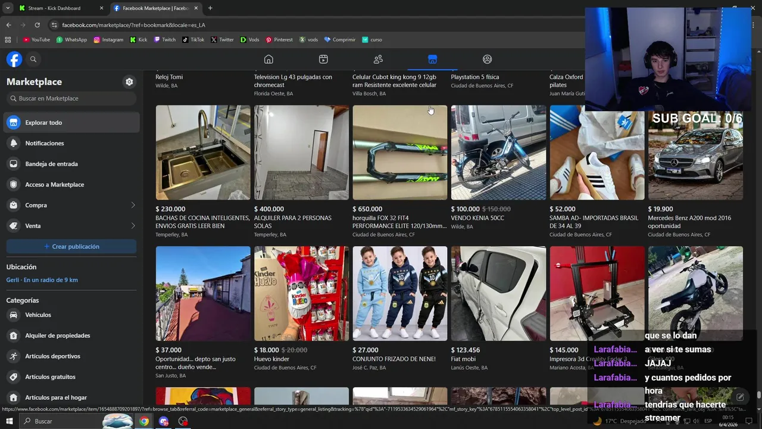
Task: Go back with browser back arrow
Action: tap(8, 25)
